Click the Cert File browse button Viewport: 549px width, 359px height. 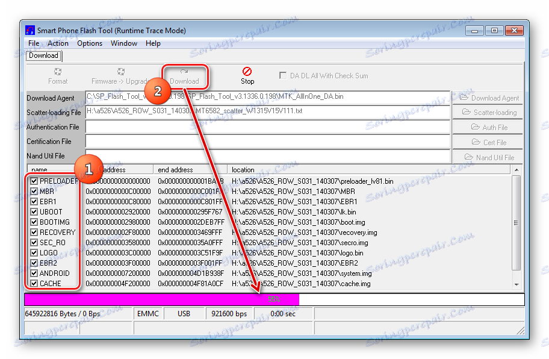click(x=488, y=142)
